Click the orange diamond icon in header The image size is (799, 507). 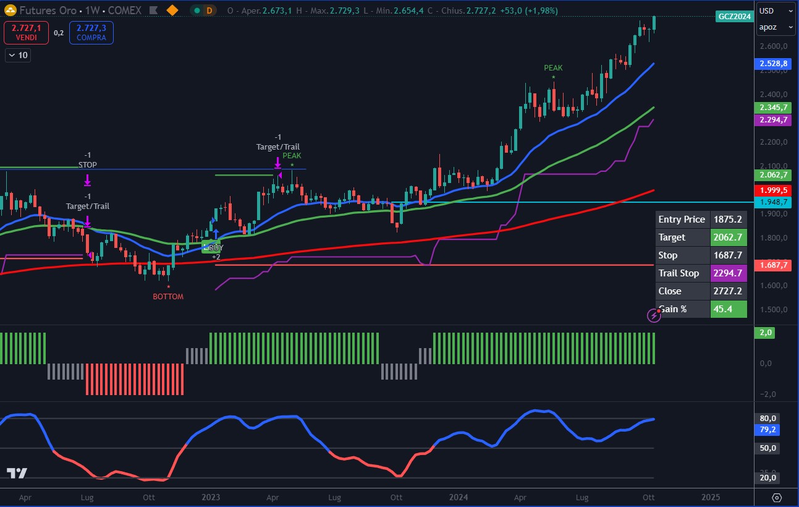tap(172, 11)
